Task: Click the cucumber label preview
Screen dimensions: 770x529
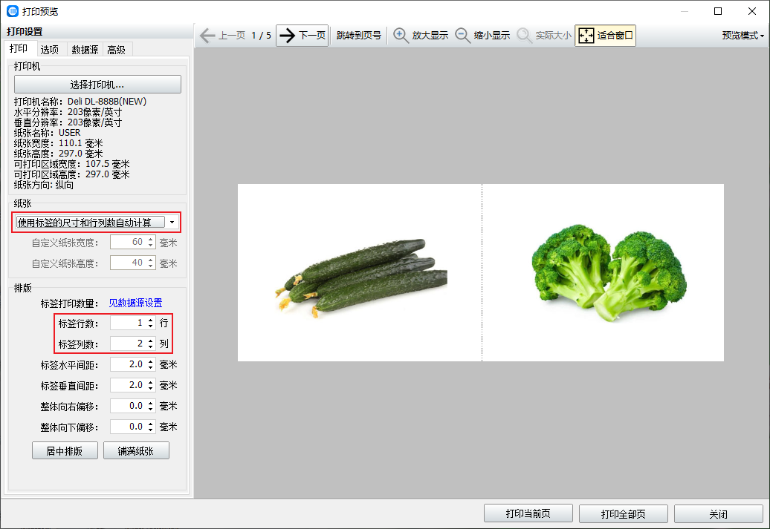Action: (x=360, y=272)
